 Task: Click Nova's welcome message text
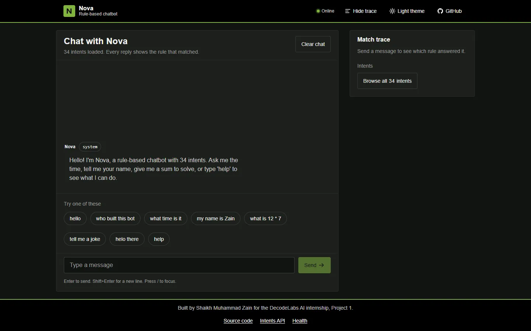tap(154, 169)
